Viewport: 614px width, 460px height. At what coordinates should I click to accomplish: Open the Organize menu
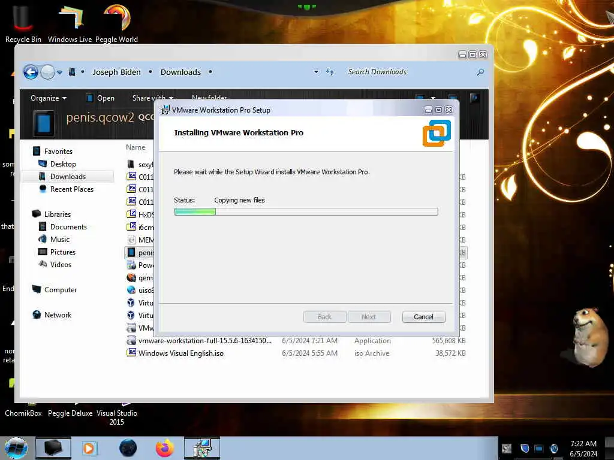point(49,98)
